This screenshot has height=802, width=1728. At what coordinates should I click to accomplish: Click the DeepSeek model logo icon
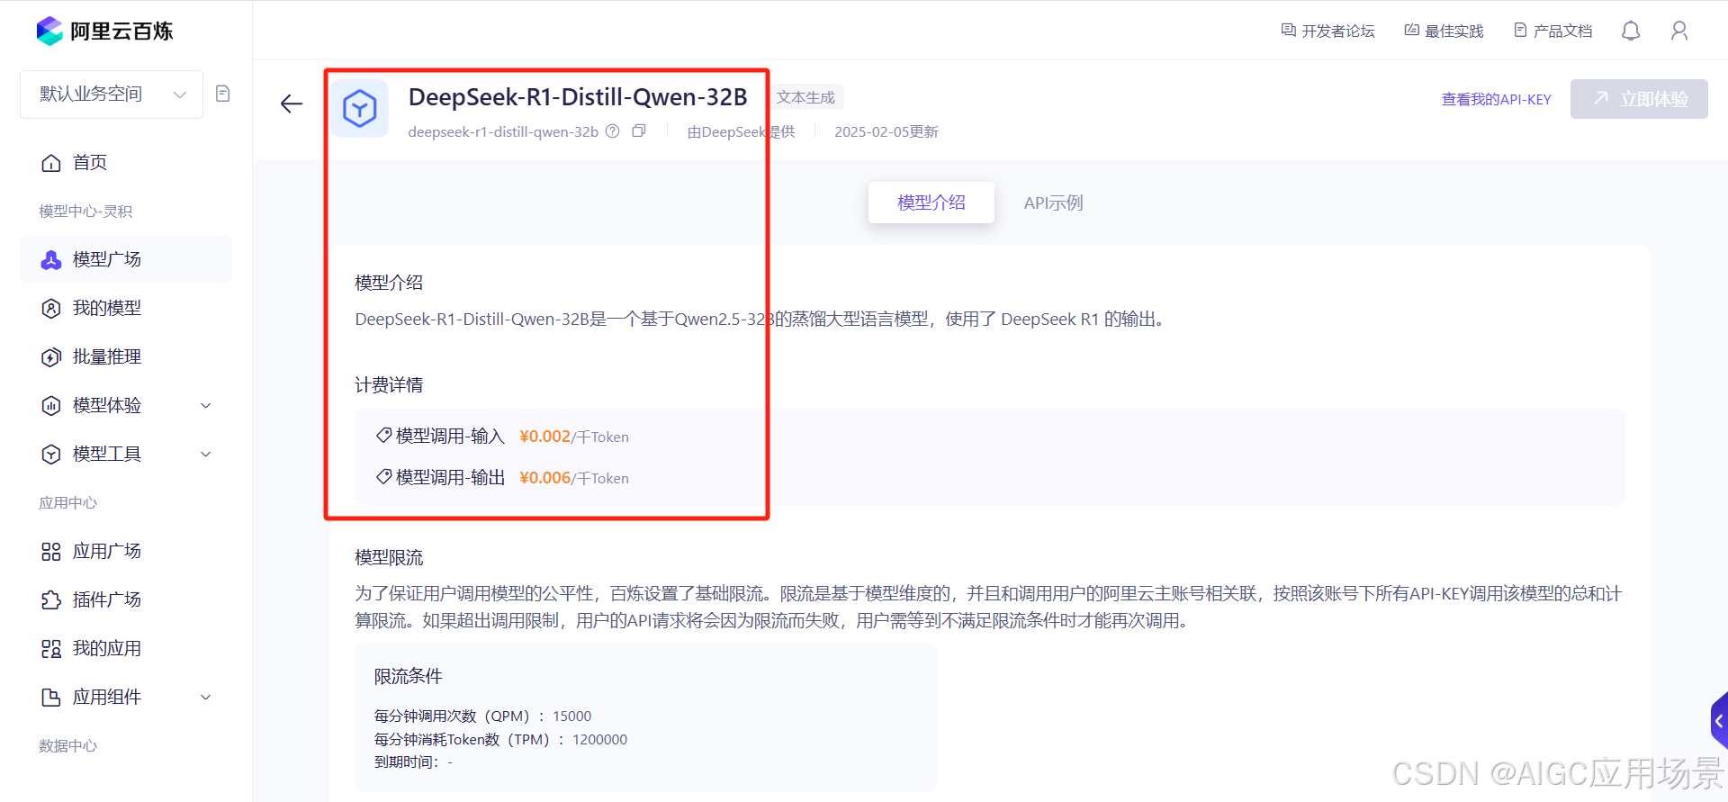360,109
